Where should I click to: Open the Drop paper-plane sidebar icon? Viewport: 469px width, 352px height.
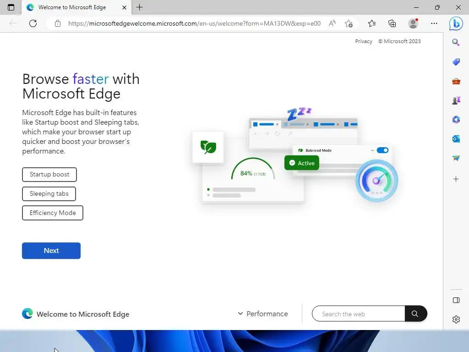click(x=456, y=158)
